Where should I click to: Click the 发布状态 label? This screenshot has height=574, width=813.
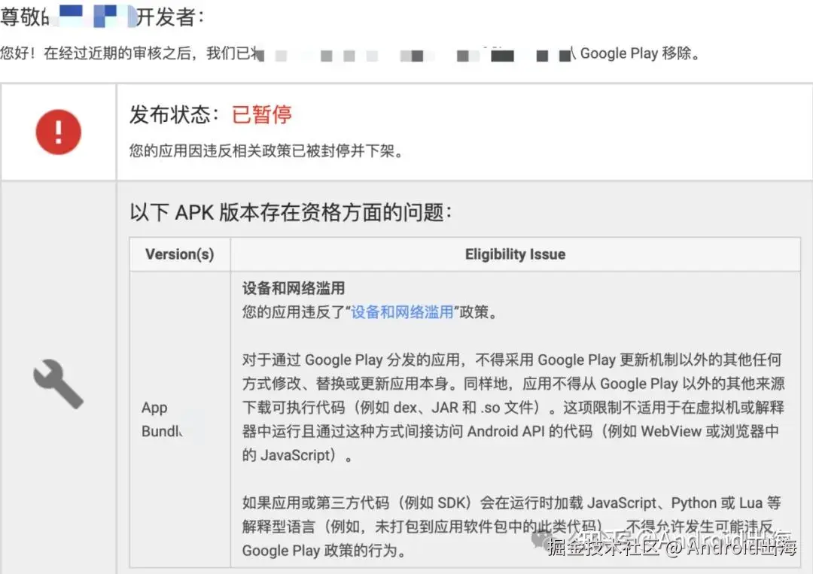(x=174, y=114)
